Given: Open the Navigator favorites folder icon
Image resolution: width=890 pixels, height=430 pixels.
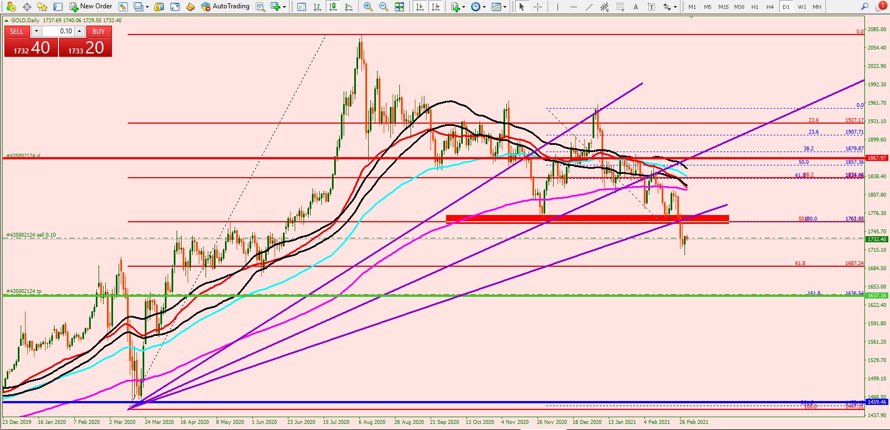Looking at the screenshot, I should point(42,7).
